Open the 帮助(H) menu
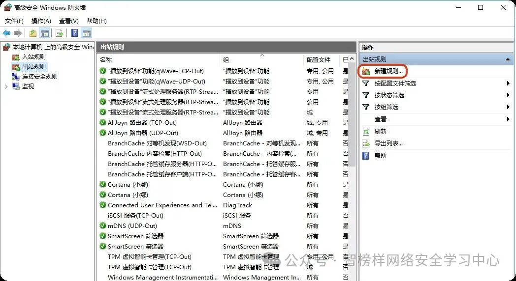The height and width of the screenshot is (281, 516). tap(97, 21)
